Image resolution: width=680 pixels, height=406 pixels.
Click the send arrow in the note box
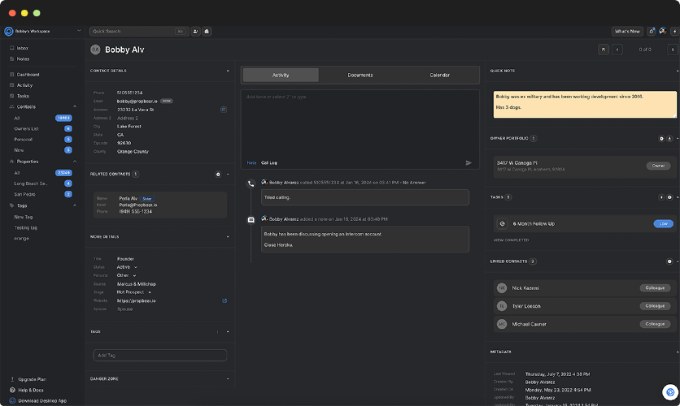click(x=469, y=162)
